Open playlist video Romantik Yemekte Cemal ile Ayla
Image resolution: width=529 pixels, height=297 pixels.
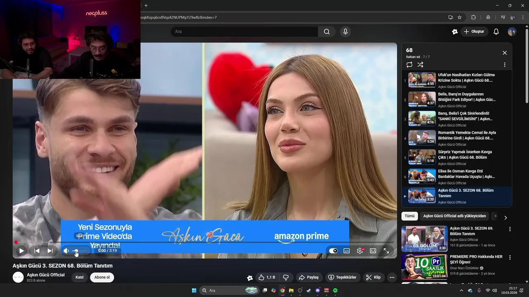(x=457, y=138)
